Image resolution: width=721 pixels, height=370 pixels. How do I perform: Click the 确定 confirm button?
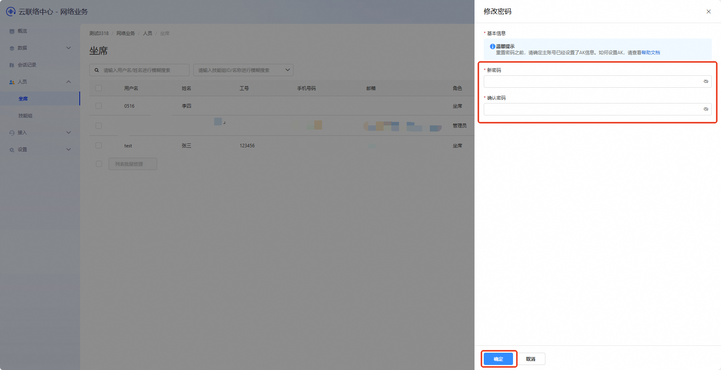tap(498, 359)
